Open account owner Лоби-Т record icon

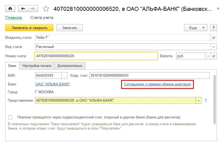coord(214,38)
